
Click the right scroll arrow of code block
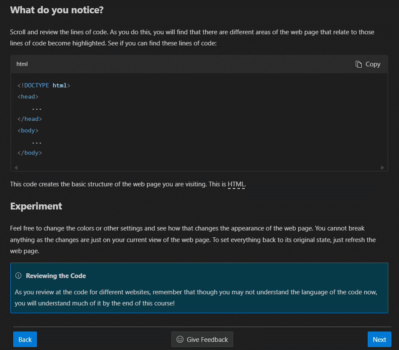pos(382,168)
